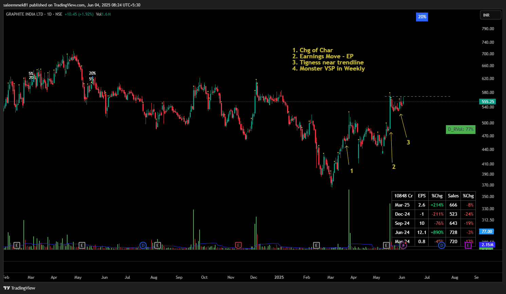Click the 2.6 EPS value cell
The height and width of the screenshot is (294, 506).
pos(422,205)
